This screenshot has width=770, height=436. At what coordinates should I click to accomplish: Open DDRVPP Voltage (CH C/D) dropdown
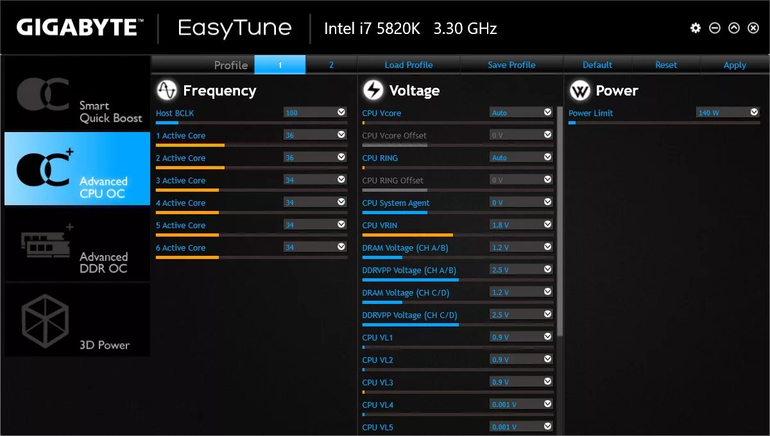pyautogui.click(x=547, y=314)
